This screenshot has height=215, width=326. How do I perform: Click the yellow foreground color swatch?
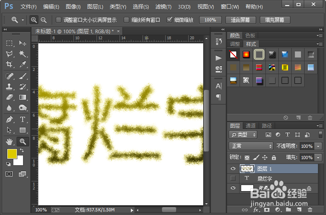pos(12,153)
